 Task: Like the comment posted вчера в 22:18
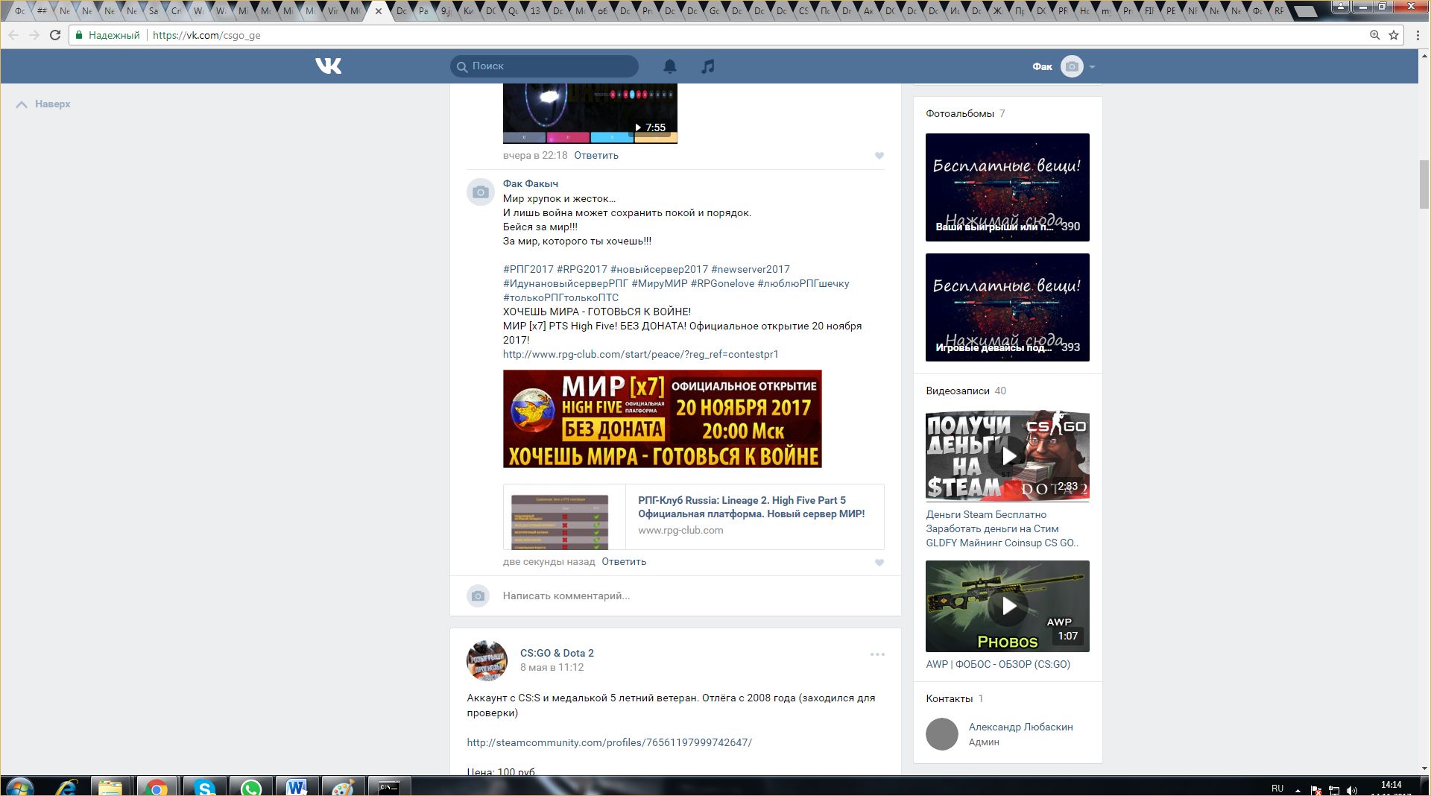(879, 156)
